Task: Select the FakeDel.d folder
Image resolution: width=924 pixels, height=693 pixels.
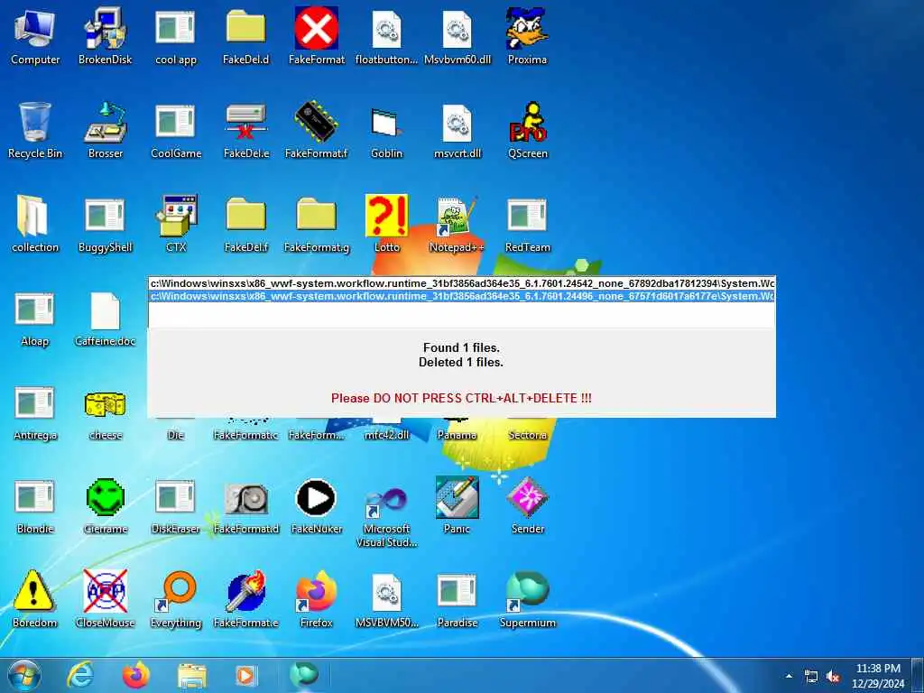Action: (x=245, y=36)
